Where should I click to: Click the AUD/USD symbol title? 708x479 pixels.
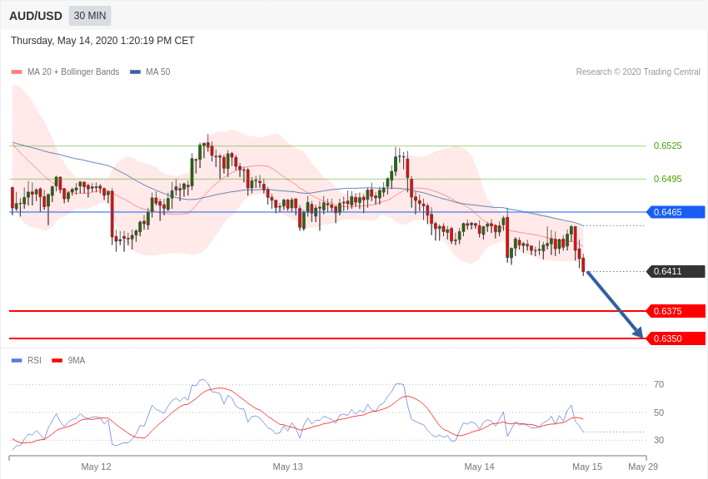coord(36,16)
